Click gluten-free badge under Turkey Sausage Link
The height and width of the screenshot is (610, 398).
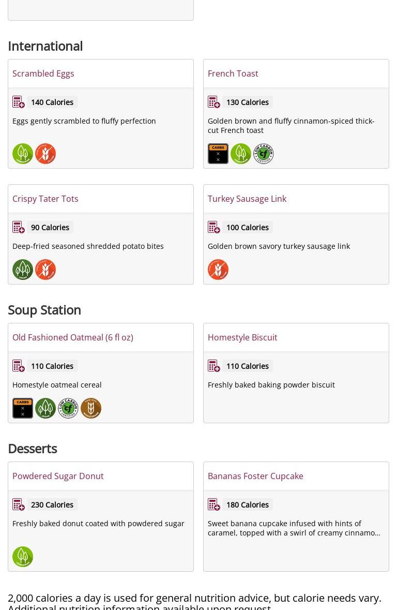(218, 270)
